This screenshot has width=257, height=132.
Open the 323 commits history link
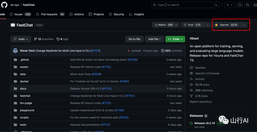pyautogui.click(x=171, y=51)
